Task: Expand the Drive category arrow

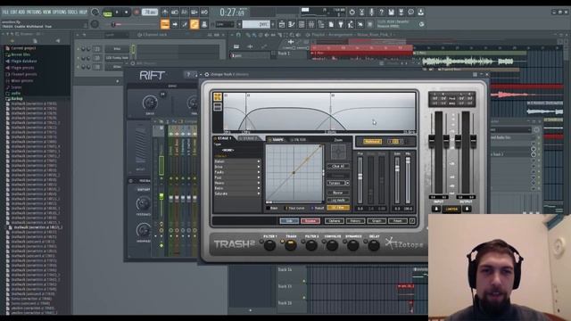Action: (259, 167)
